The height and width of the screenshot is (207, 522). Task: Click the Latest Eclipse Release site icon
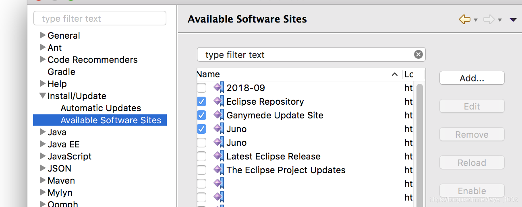pos(219,156)
